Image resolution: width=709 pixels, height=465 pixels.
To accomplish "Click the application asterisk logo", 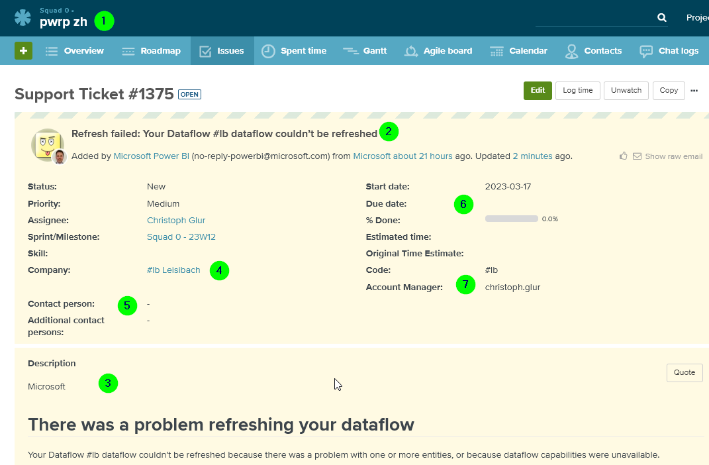I will [23, 18].
